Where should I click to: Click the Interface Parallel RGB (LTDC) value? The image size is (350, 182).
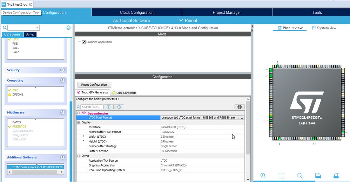[x=173, y=127]
